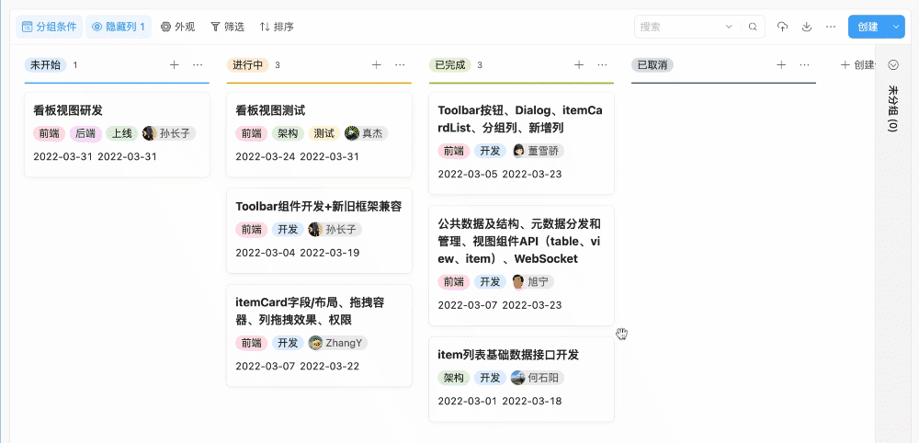
Task: Add a card to 进行中 column
Action: tap(377, 65)
